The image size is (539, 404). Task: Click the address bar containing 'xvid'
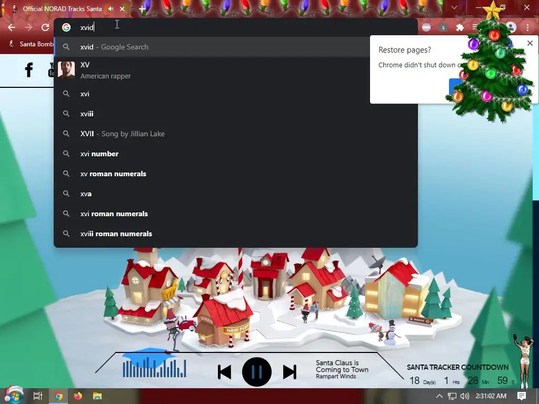pos(236,27)
